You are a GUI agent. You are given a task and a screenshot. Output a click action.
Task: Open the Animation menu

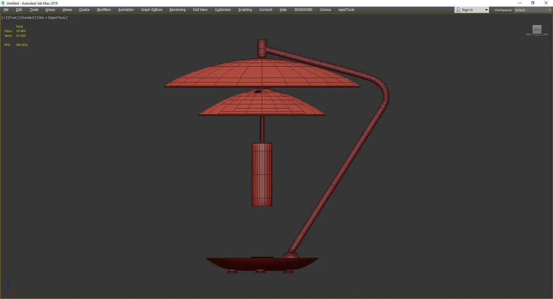(126, 10)
